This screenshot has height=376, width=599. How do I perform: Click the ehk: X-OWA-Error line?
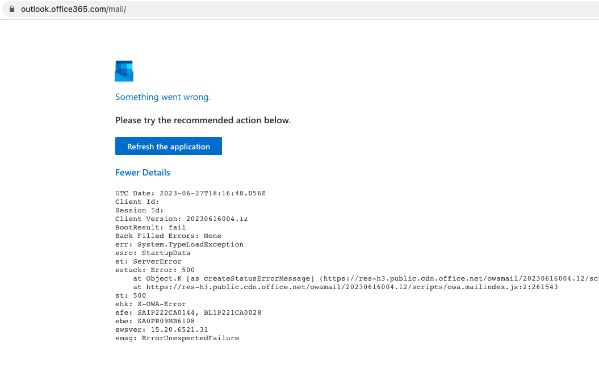click(x=150, y=304)
